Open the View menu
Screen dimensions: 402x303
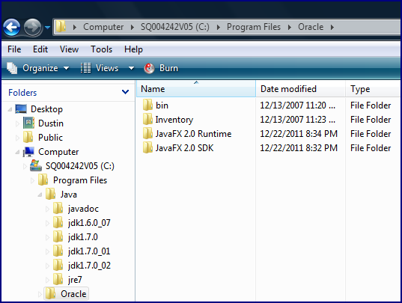coord(69,49)
